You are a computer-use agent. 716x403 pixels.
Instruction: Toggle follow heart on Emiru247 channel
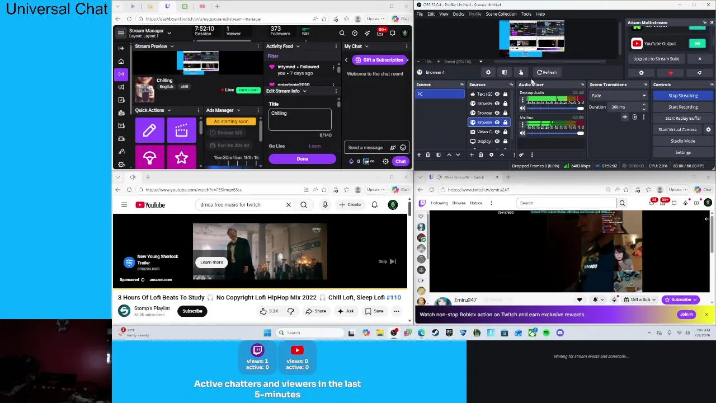pos(580,299)
